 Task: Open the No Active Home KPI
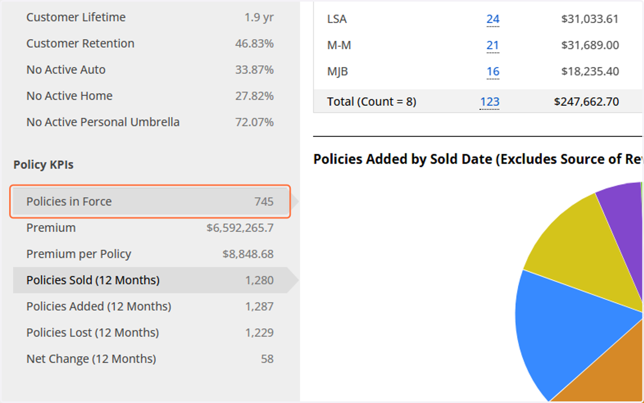tap(150, 96)
